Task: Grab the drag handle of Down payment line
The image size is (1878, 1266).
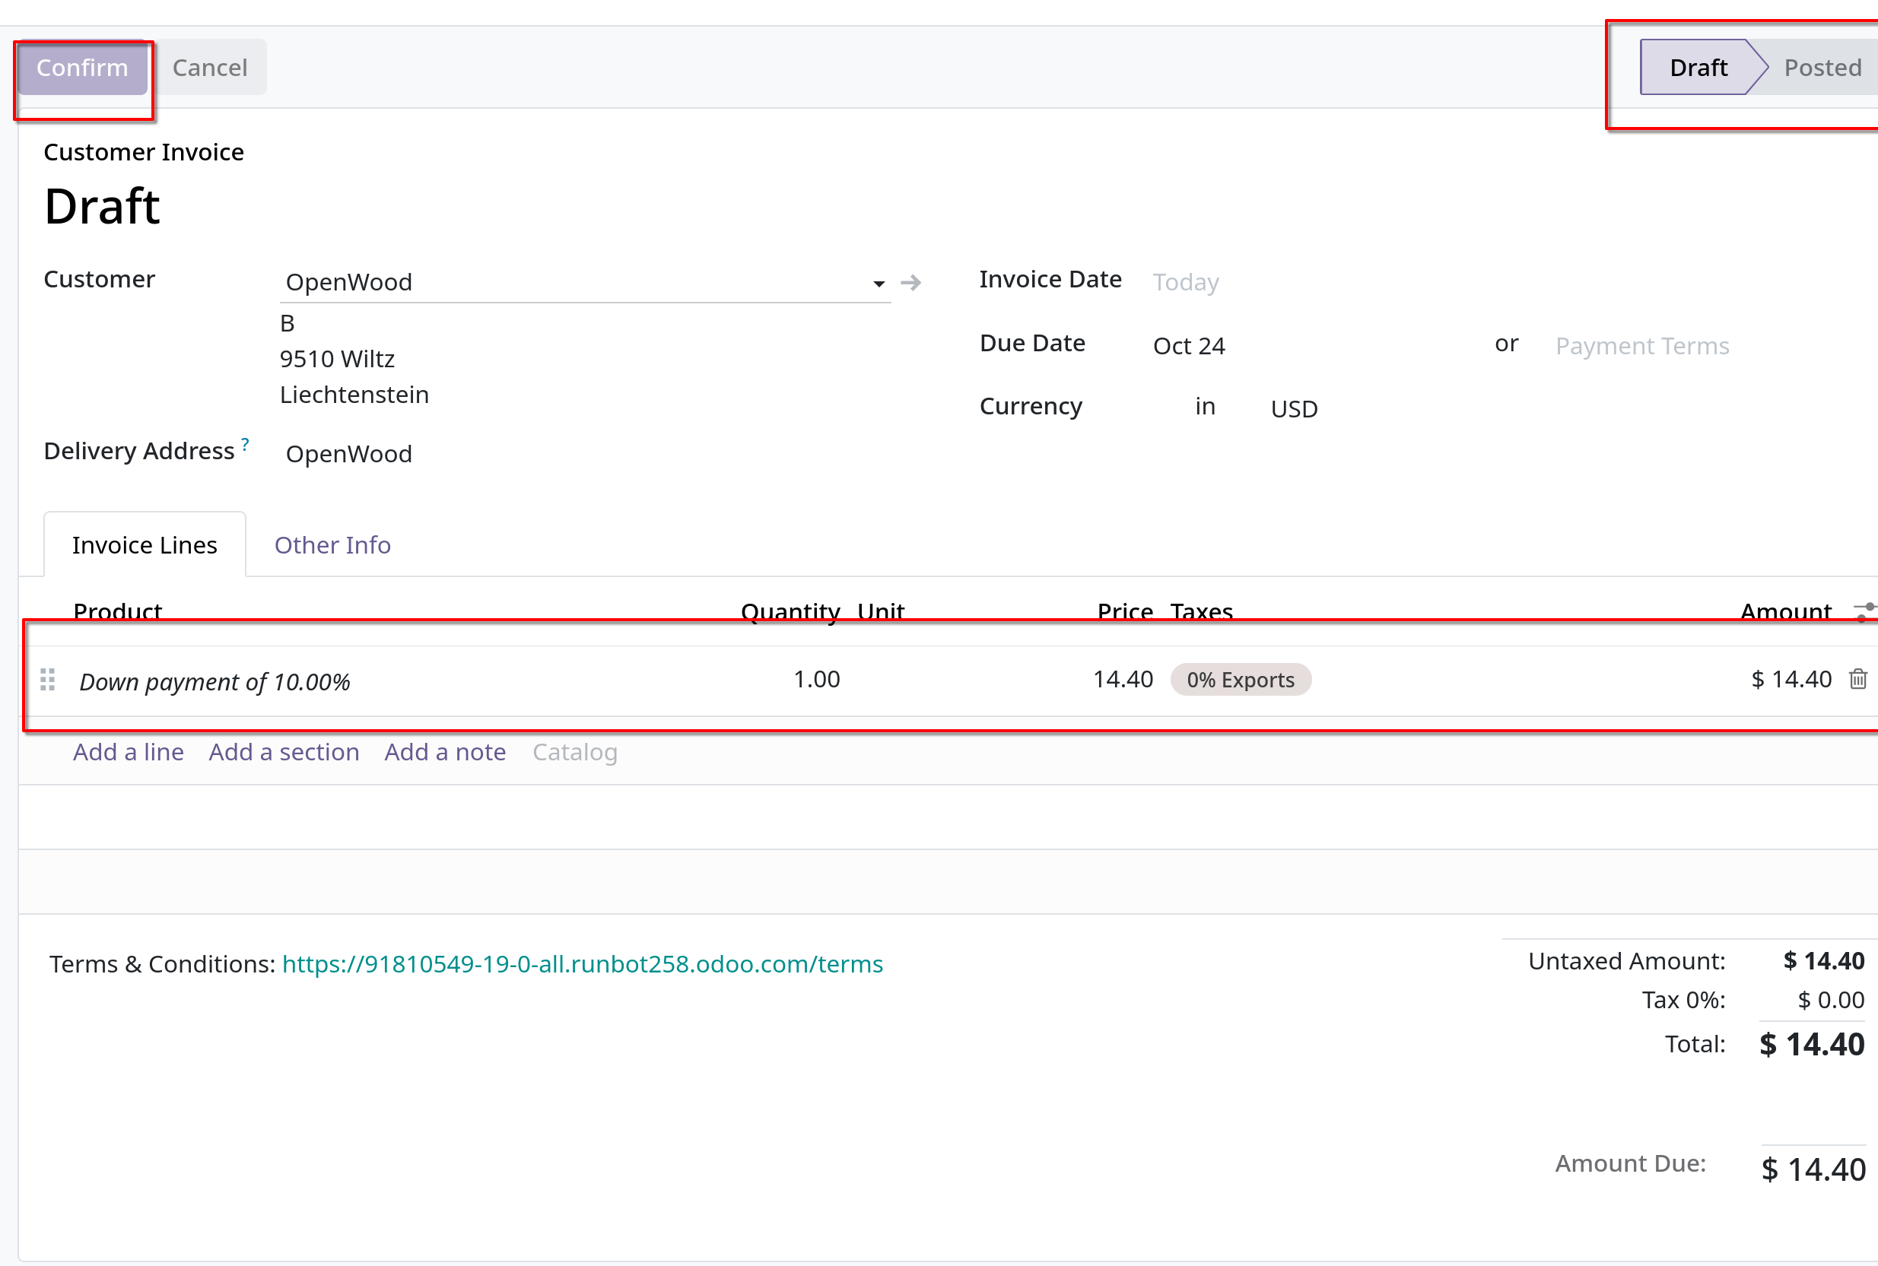Action: [48, 680]
